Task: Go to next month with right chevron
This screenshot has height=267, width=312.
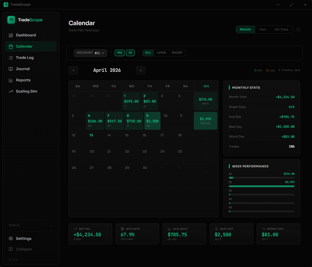Action: point(141,70)
